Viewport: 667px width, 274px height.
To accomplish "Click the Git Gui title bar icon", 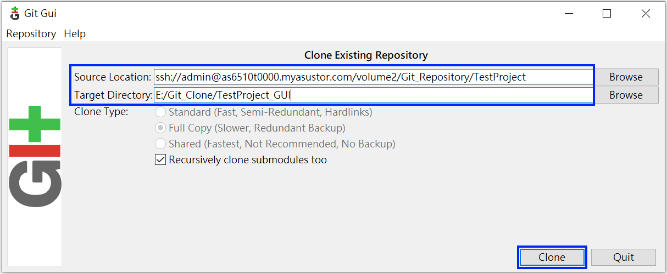I will (15, 13).
